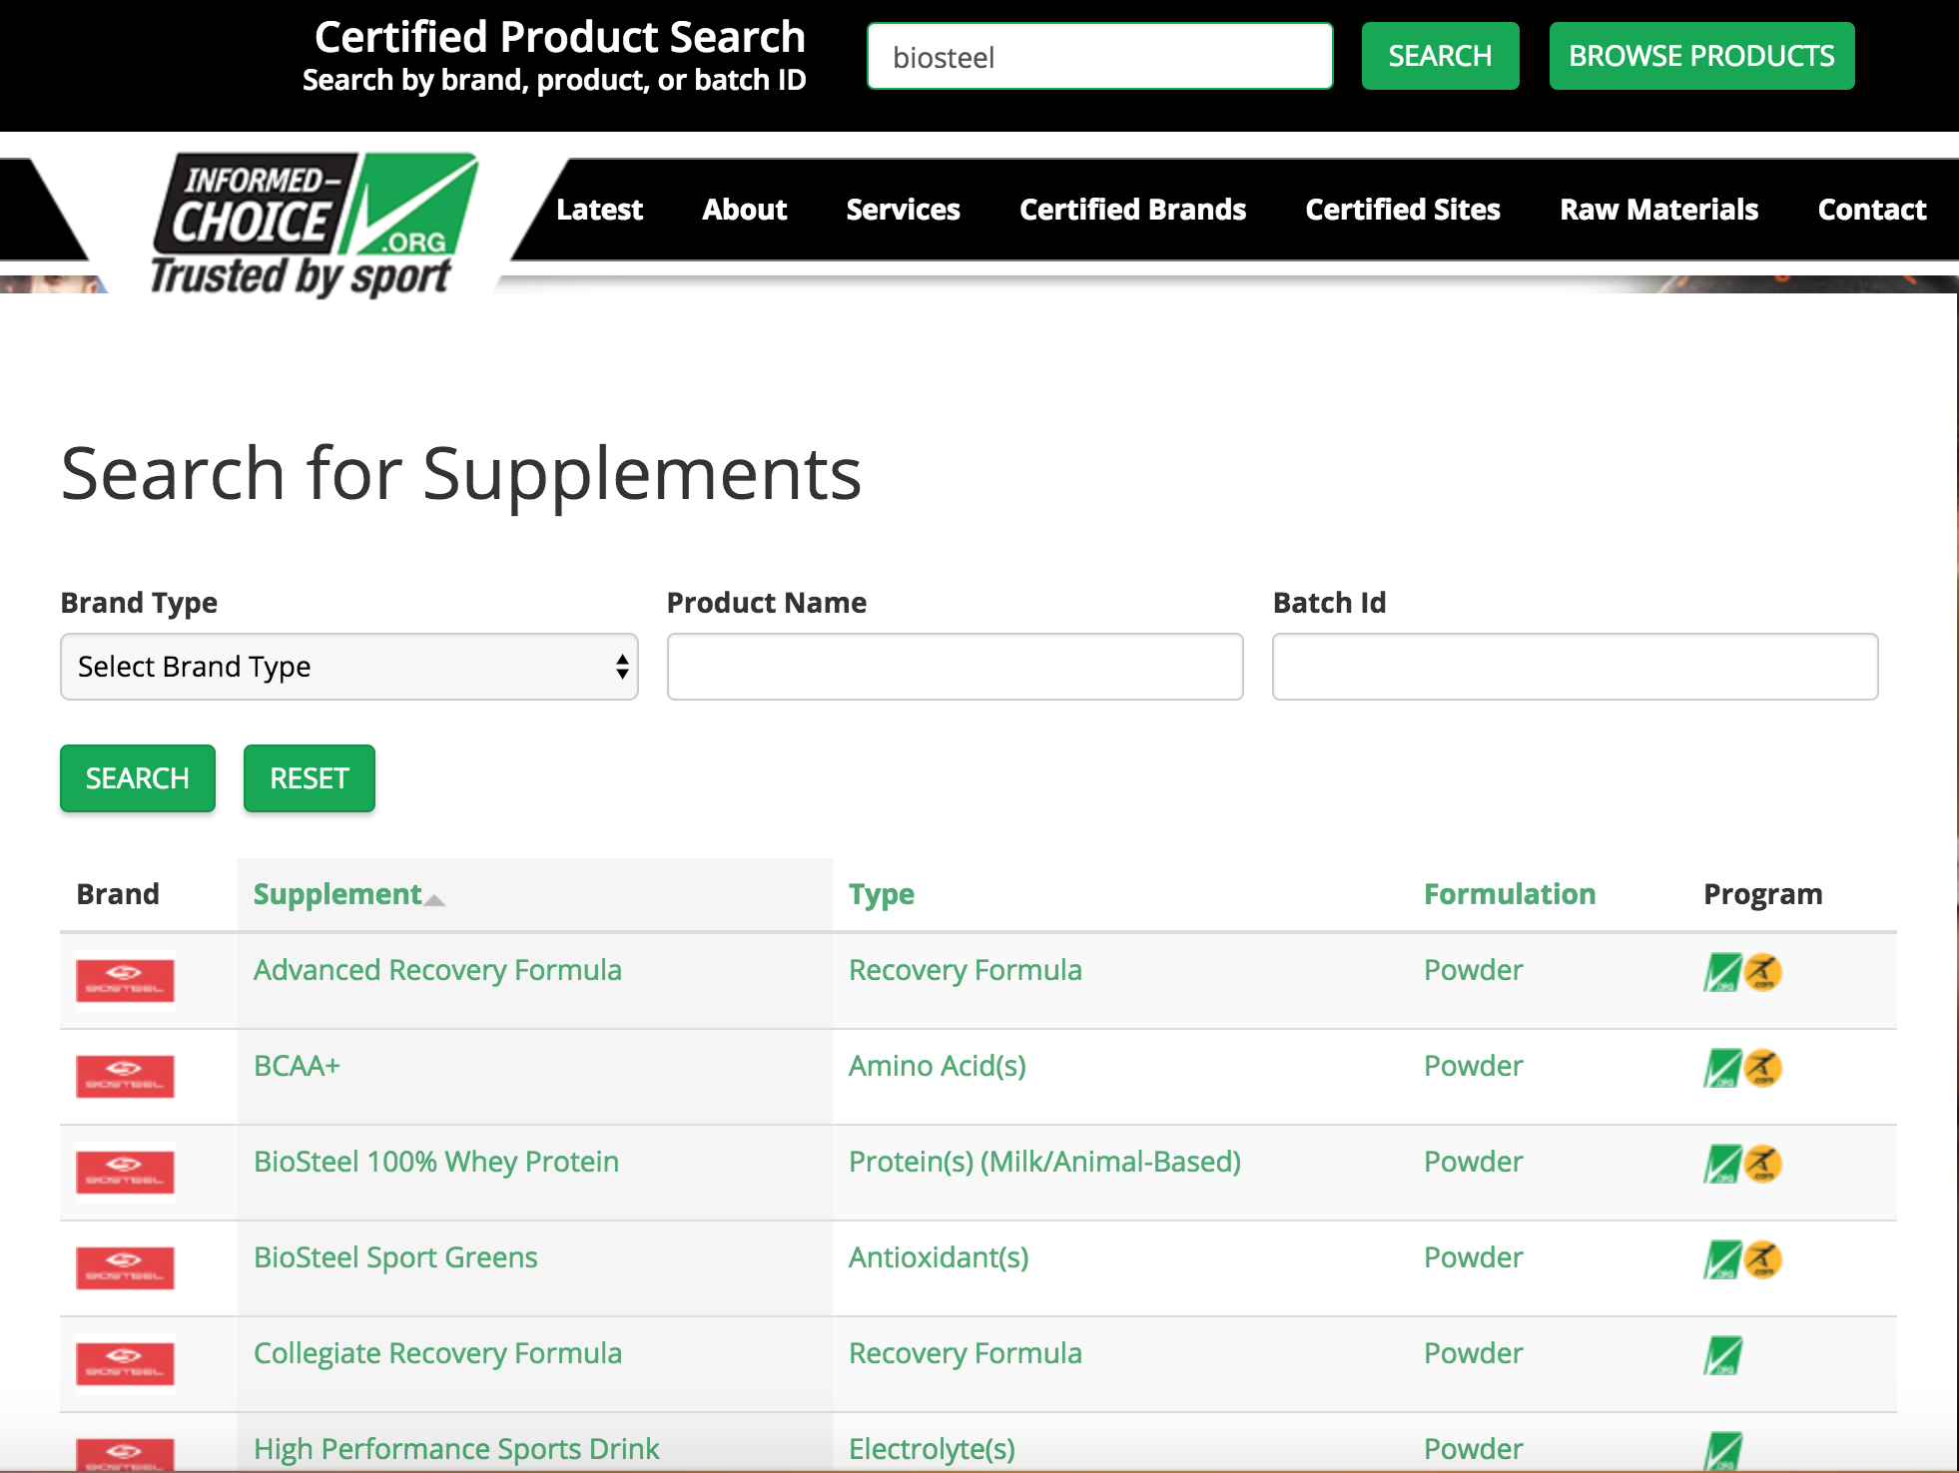Open the Latest menu item
1959x1473 pixels.
click(x=599, y=210)
